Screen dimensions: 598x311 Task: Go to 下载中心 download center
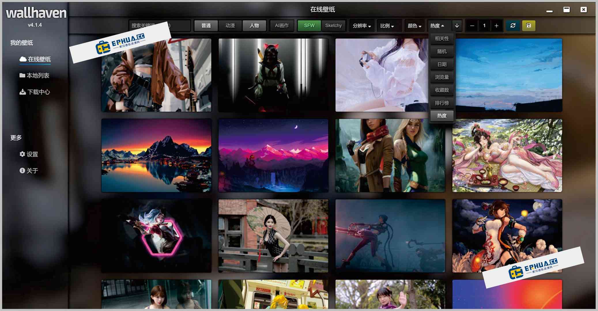[35, 92]
